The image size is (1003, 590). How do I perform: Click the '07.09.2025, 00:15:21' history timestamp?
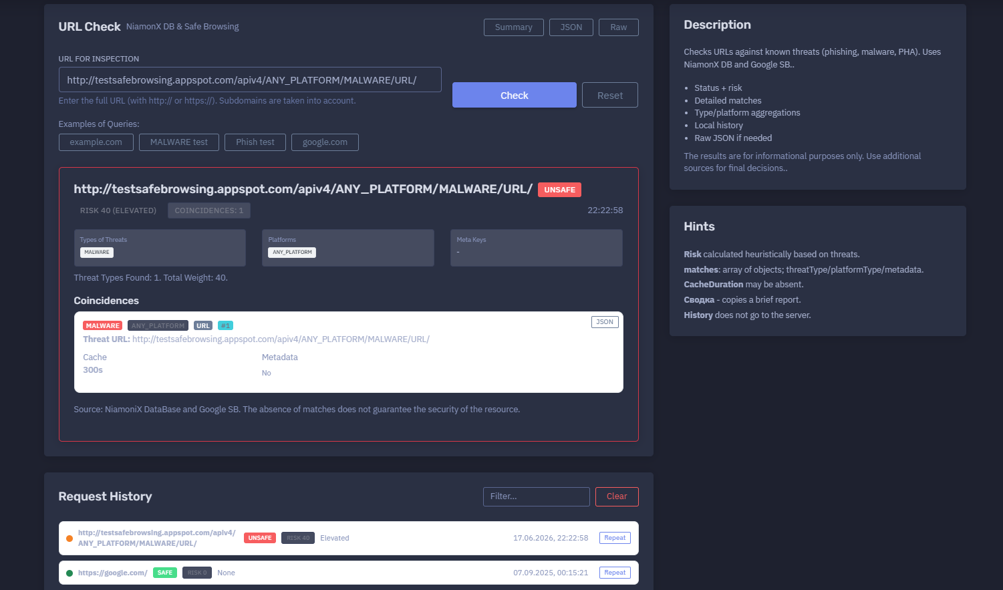551,573
